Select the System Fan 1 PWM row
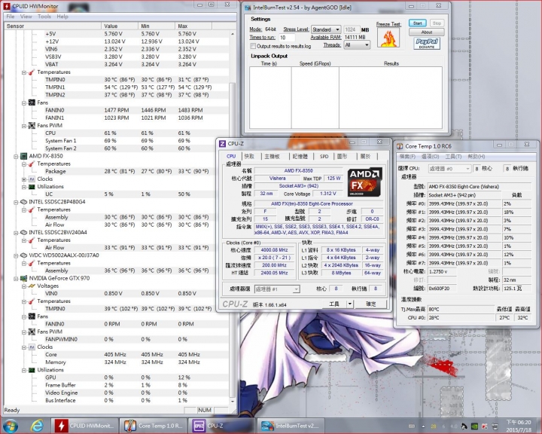Screen dimensions: 542x434 (117, 141)
